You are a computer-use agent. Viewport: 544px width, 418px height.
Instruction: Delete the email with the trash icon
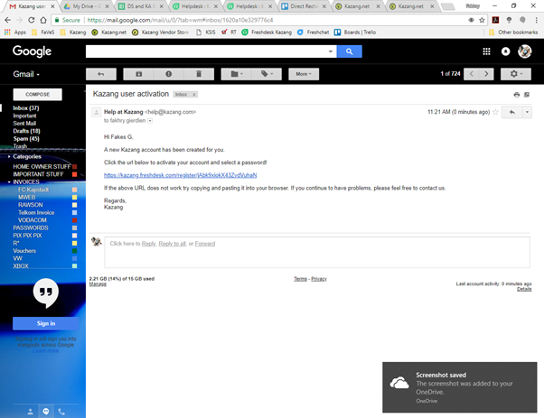(199, 74)
